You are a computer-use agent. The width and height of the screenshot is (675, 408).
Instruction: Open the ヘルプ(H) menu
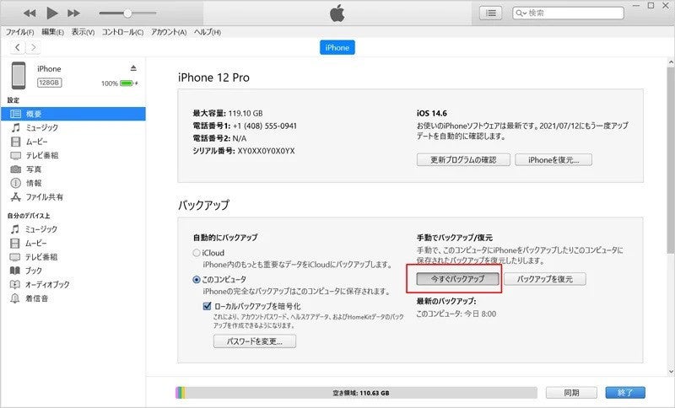pos(207,32)
